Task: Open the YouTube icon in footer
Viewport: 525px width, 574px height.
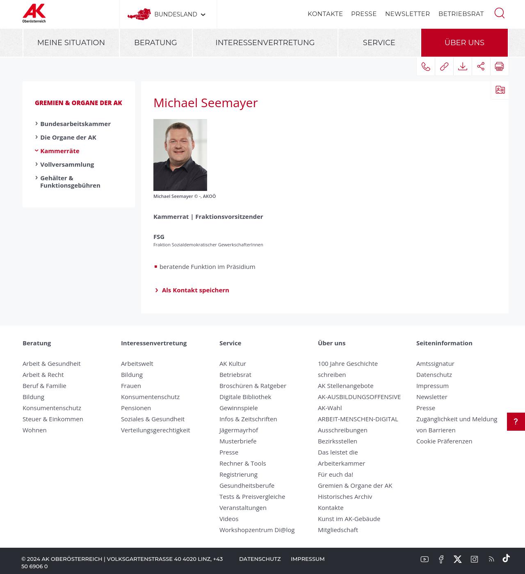Action: click(x=425, y=559)
